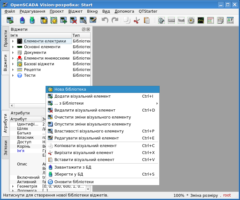Image resolution: width=240 pixels, height=200 pixels.
Task: Select the Тести library row
Action: [30, 75]
